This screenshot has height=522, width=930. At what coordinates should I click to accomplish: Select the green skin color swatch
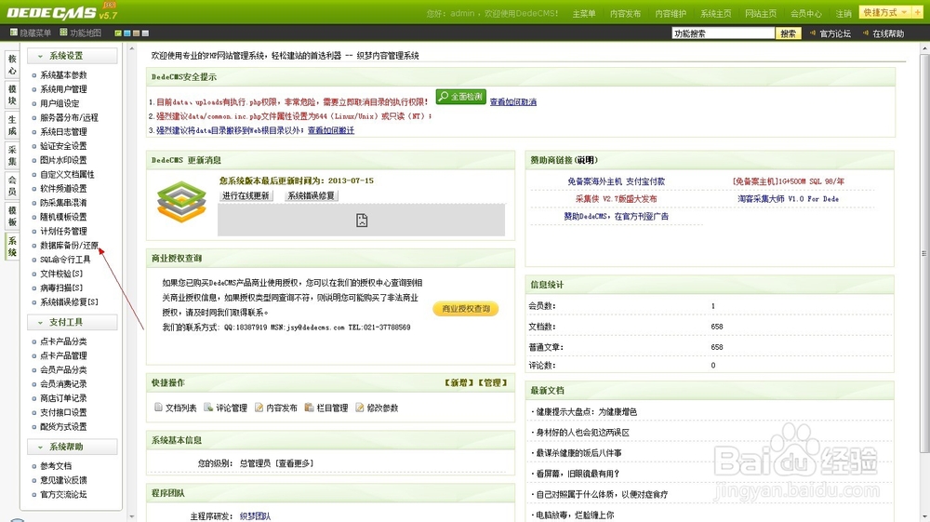pyautogui.click(x=118, y=33)
